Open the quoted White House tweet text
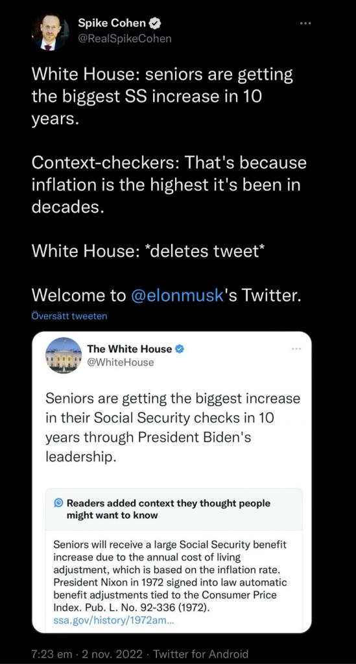This screenshot has height=664, width=356. pos(172,428)
